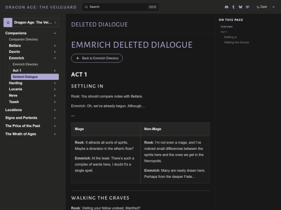Click the EMMRICH DELETED DIALOGUE title

click(132, 45)
